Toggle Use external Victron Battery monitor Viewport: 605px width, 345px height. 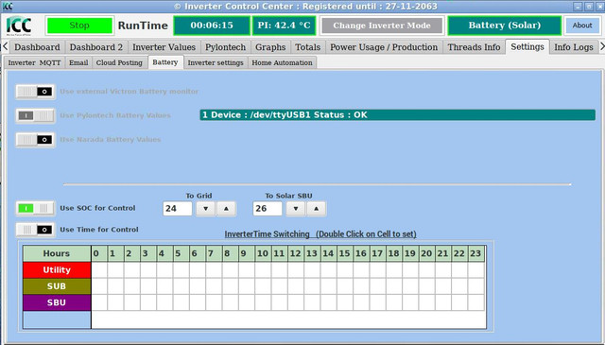point(35,92)
